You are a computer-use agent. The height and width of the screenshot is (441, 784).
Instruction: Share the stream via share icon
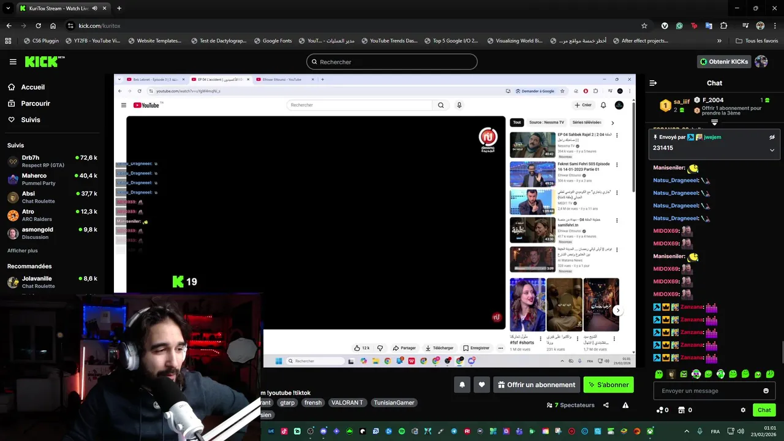point(606,405)
